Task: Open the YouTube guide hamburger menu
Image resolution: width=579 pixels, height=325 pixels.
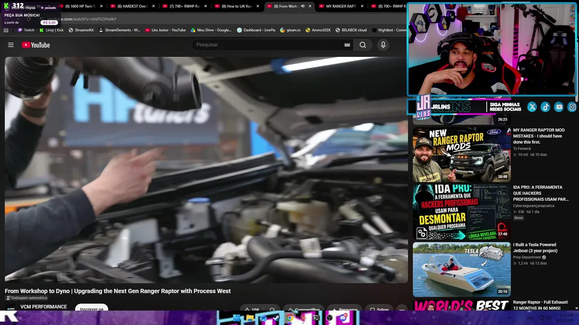Action: coord(11,45)
